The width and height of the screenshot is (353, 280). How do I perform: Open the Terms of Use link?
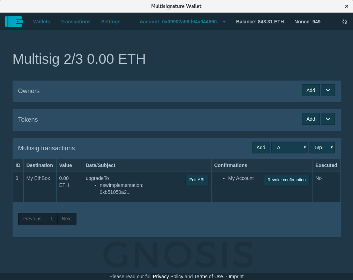(209, 277)
